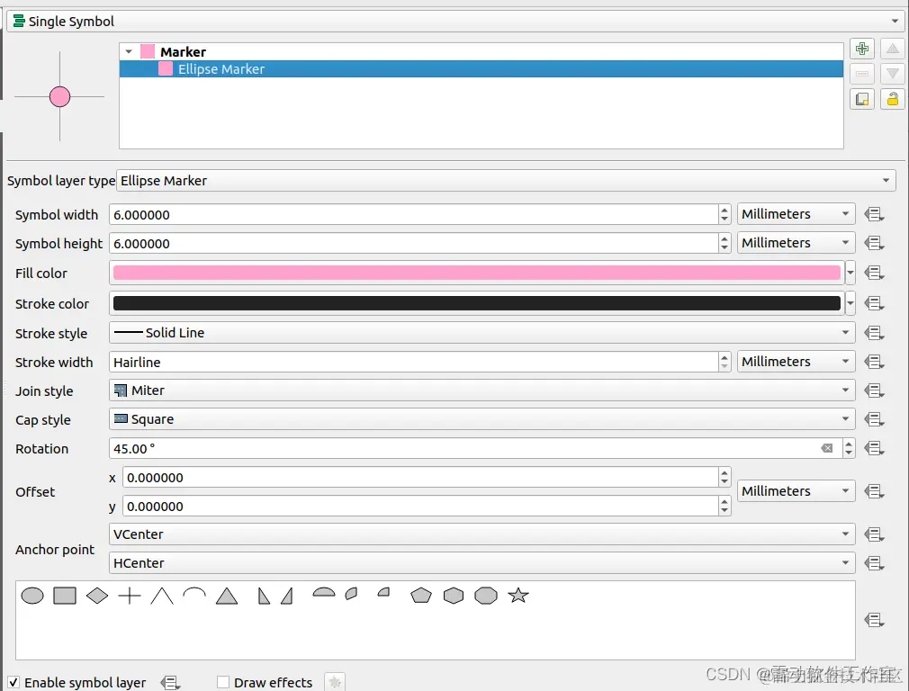Image resolution: width=909 pixels, height=691 pixels.
Task: Select the cross shape
Action: 130,596
